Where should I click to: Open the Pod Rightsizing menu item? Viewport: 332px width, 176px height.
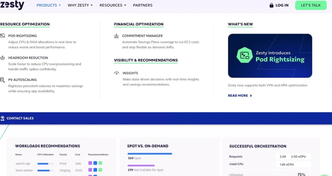click(x=23, y=36)
